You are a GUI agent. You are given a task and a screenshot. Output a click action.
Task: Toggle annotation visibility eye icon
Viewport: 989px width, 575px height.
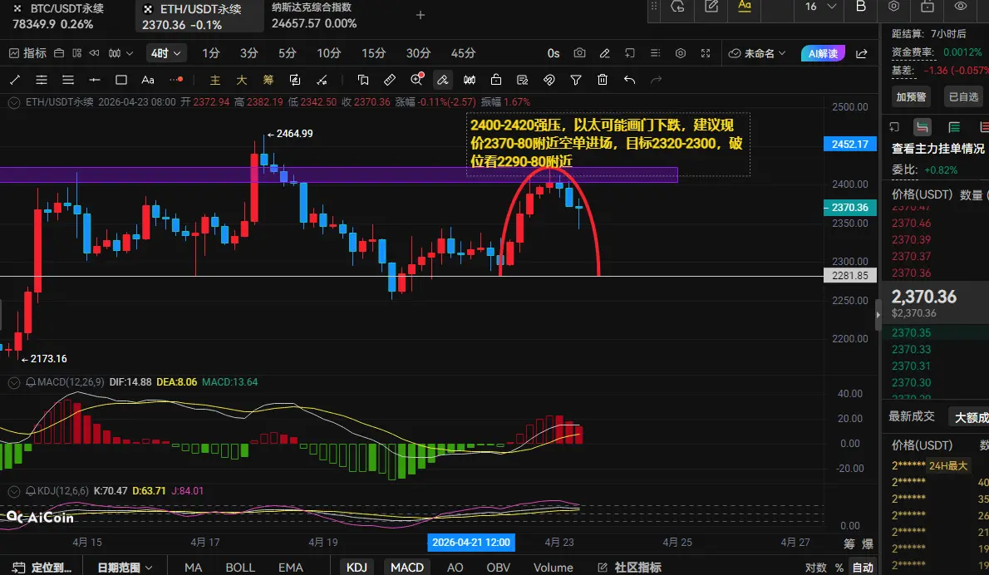point(961,7)
